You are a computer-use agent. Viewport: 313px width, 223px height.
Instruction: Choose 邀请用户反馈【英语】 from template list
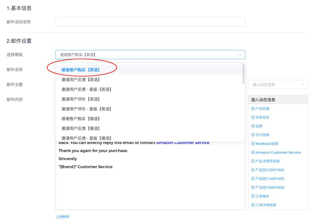tap(81, 79)
